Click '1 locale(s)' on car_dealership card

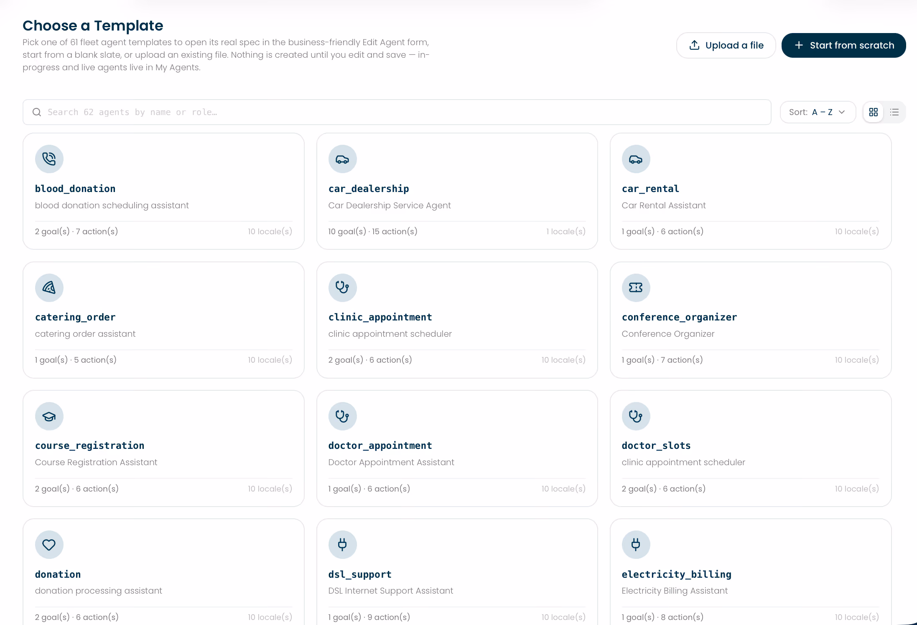[x=566, y=231]
